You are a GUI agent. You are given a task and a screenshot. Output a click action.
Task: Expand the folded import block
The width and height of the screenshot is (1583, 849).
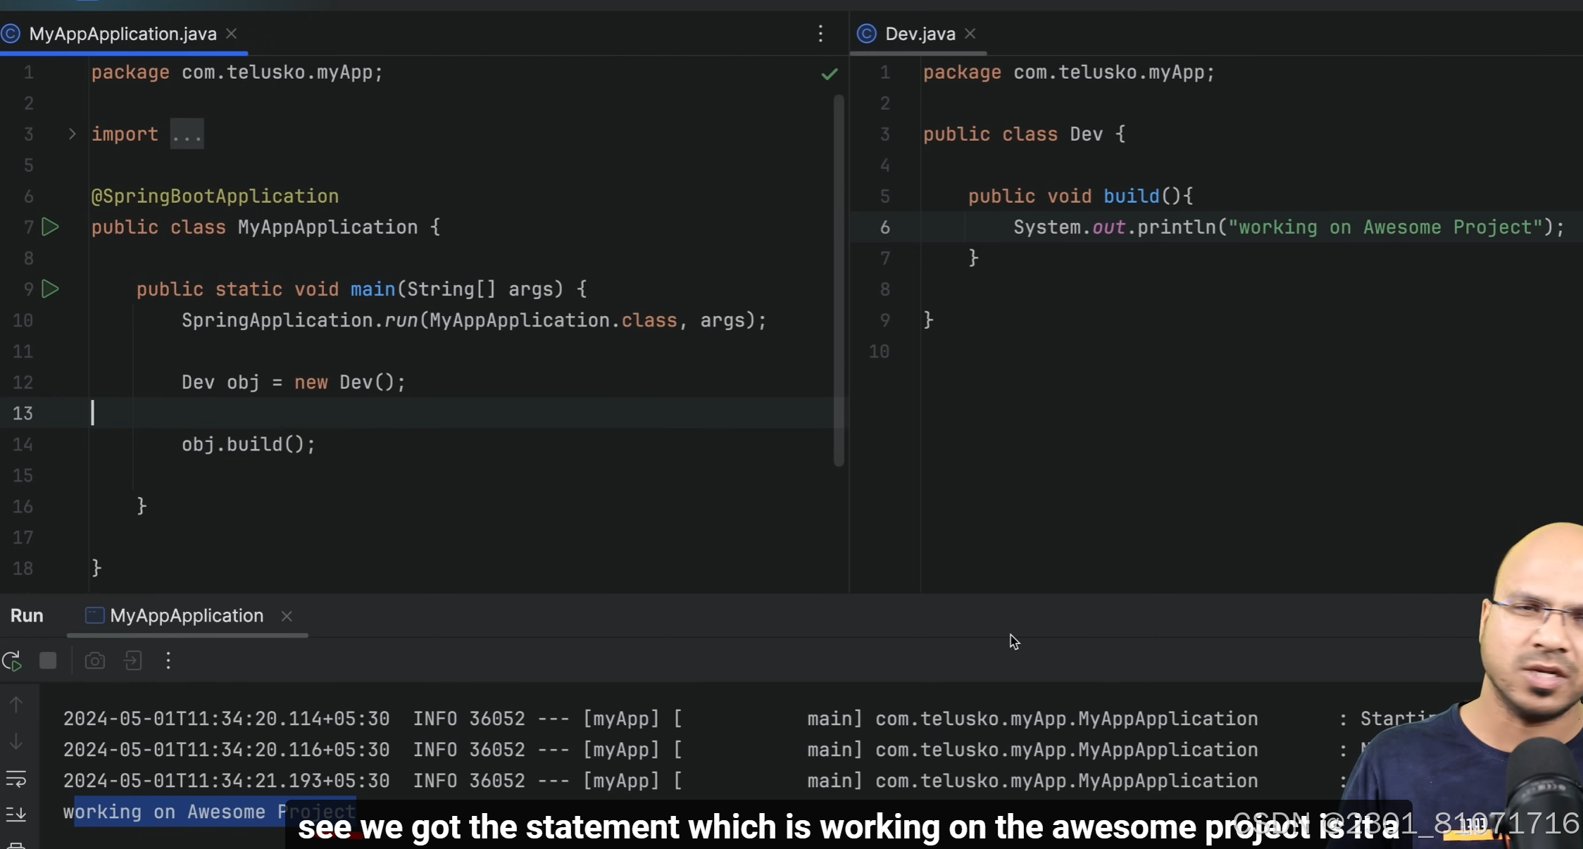(72, 134)
